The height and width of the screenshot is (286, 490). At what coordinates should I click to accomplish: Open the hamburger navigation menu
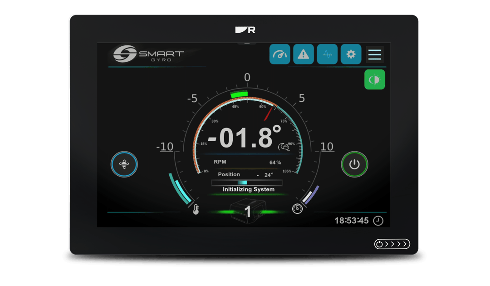pos(374,54)
